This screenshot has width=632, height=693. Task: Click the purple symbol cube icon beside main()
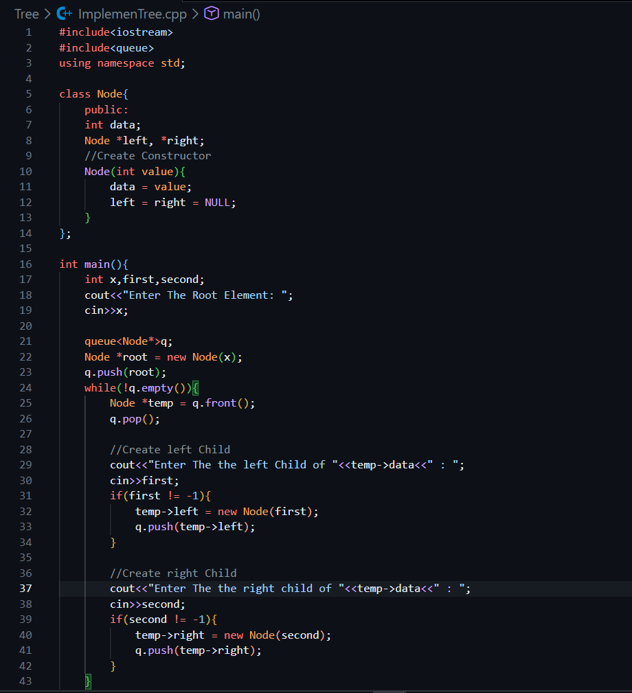210,13
